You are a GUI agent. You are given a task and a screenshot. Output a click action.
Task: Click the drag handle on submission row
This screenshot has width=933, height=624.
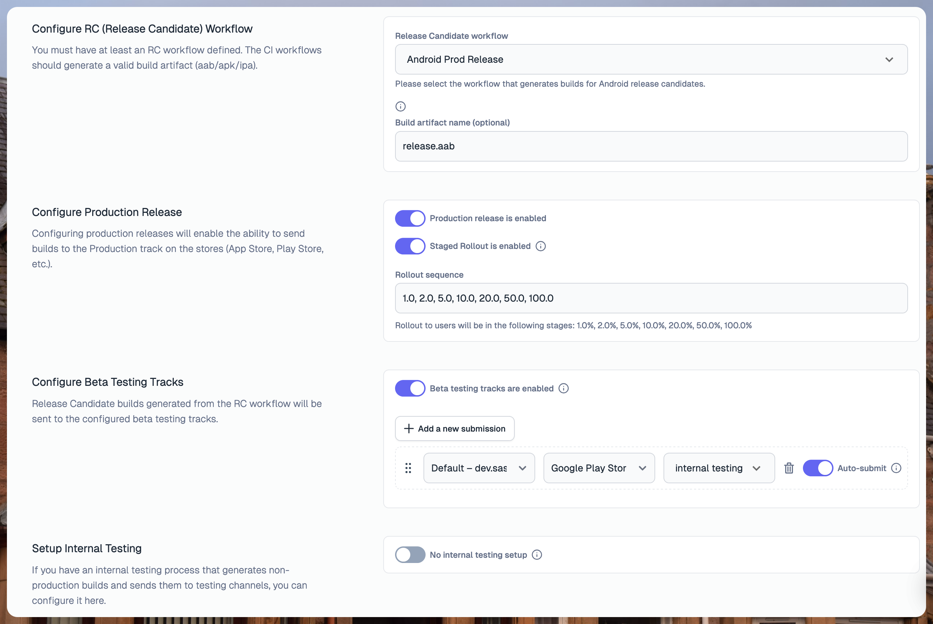pyautogui.click(x=408, y=468)
